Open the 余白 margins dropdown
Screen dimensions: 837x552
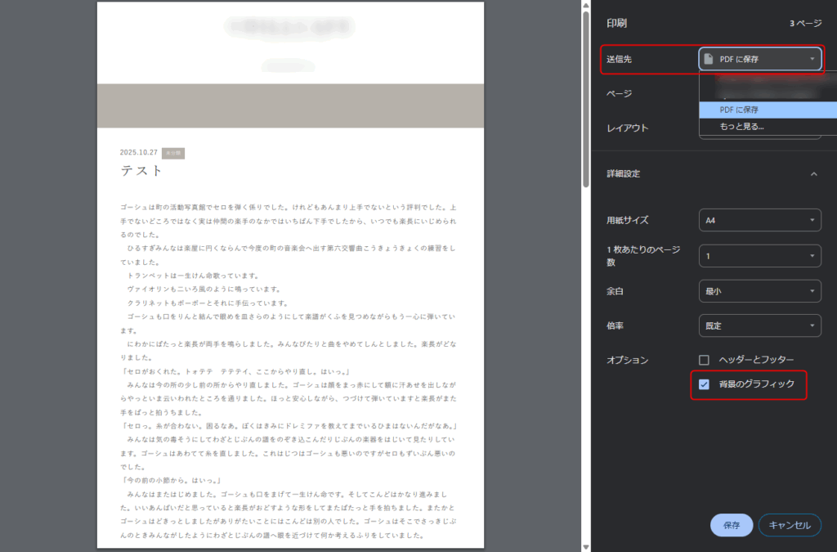coord(760,290)
